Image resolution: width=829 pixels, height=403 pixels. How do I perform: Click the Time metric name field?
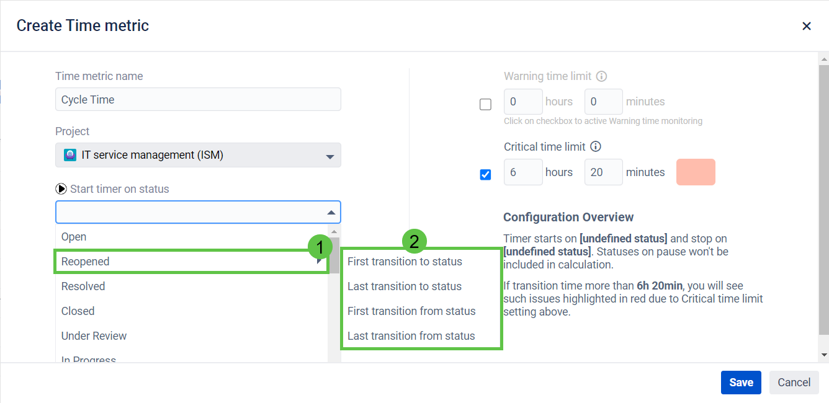[x=198, y=100]
